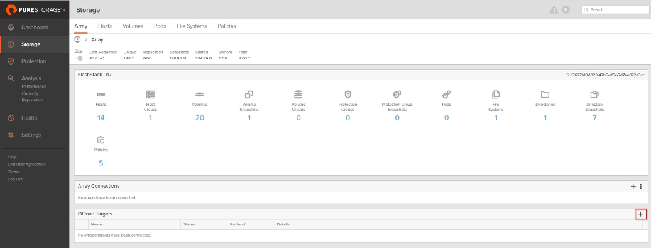
Task: Click the FlashStack-D17 array name
Action: [95, 75]
